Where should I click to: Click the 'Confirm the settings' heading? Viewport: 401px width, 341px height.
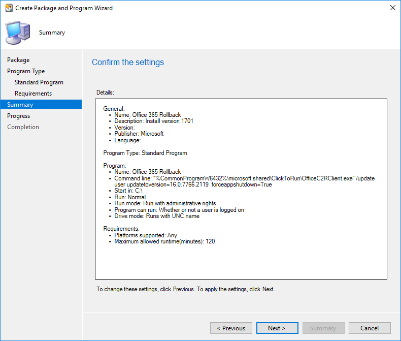(x=128, y=62)
